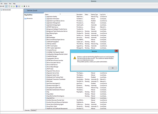The height and width of the screenshot is (114, 158).
Task: Select Distributed Transaction Coordinator row
Action: coord(76,79)
